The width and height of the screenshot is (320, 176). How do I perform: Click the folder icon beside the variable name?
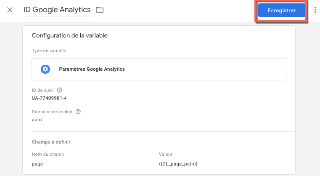(x=100, y=10)
